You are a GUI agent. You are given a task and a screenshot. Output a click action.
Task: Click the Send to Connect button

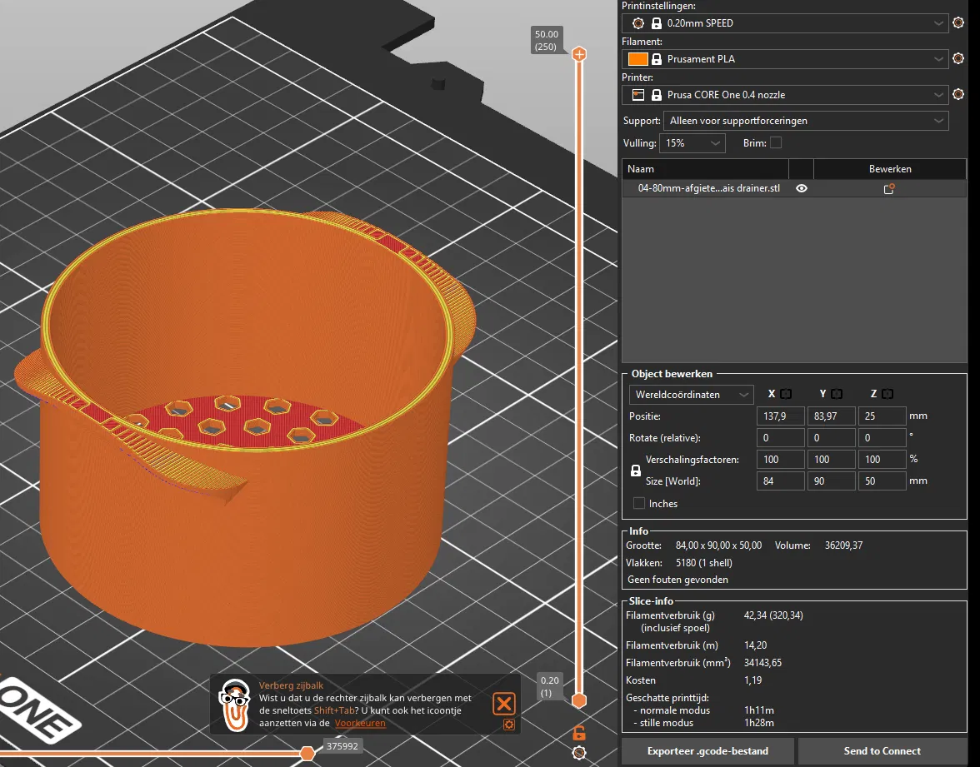click(x=882, y=751)
